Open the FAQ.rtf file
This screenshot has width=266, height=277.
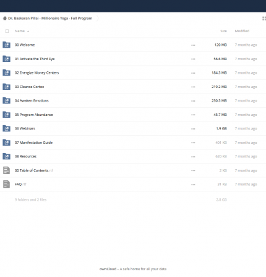(x=20, y=184)
